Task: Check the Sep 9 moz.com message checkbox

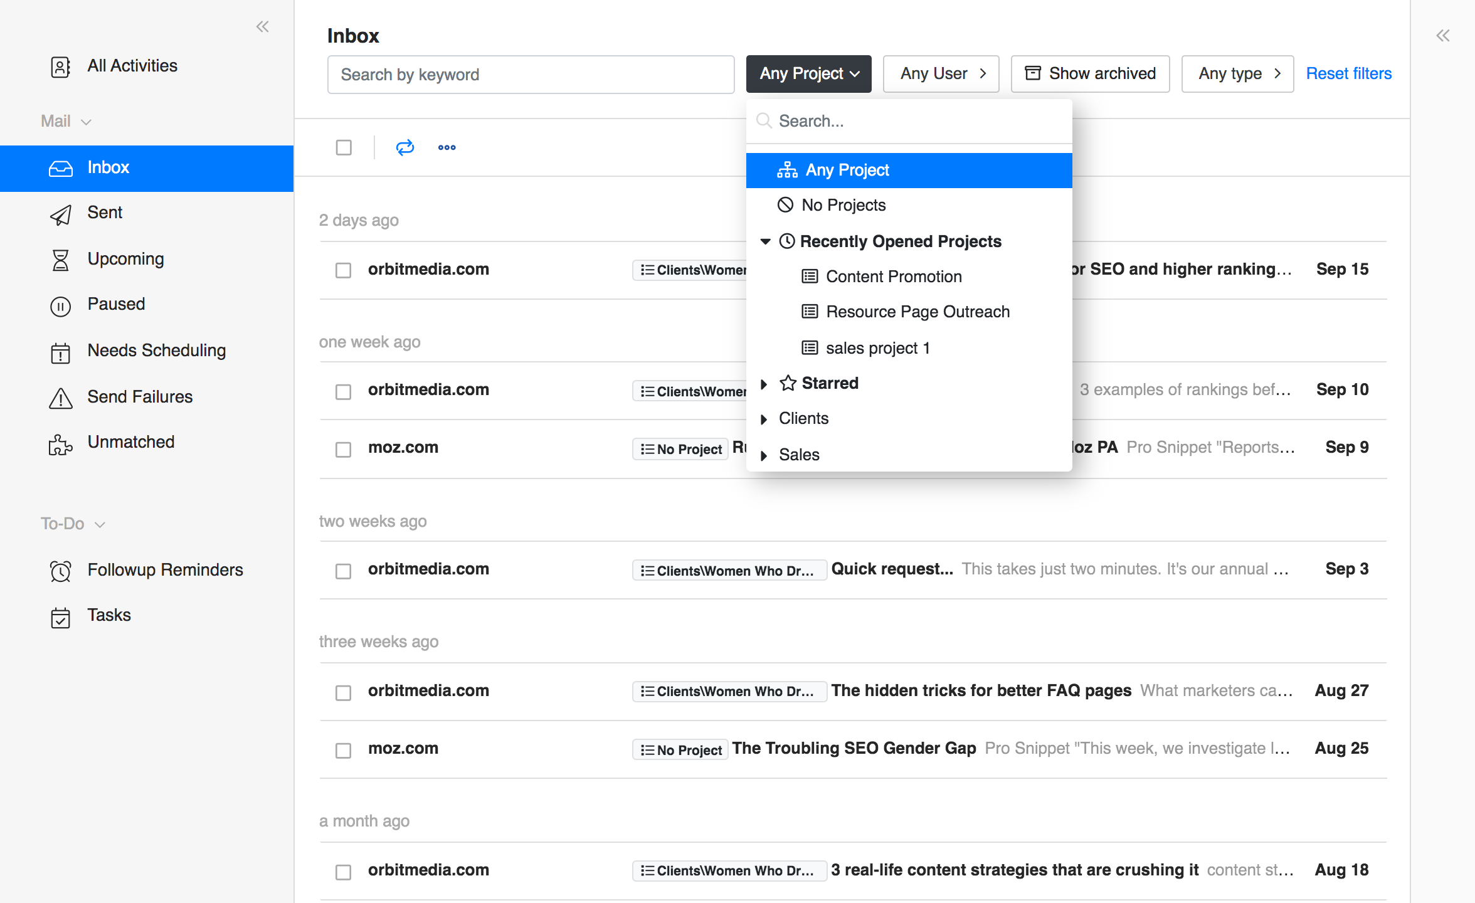Action: coord(343,450)
